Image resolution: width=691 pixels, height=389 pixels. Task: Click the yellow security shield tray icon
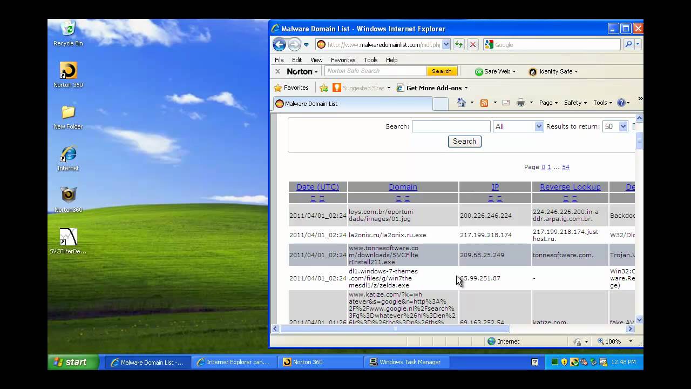pos(564,362)
